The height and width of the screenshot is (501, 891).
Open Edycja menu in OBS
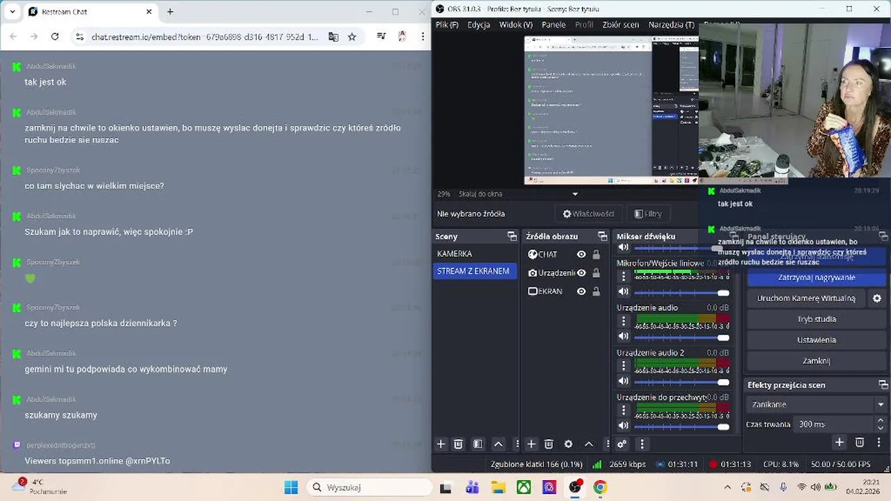[x=479, y=24]
